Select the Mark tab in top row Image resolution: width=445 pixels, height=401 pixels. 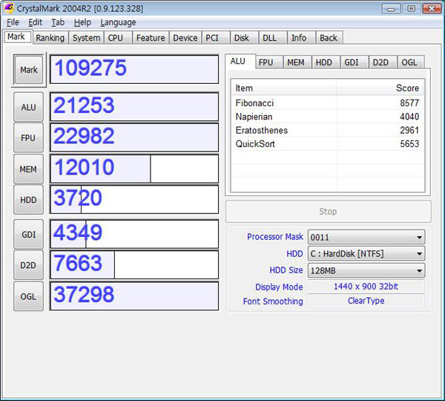point(16,37)
